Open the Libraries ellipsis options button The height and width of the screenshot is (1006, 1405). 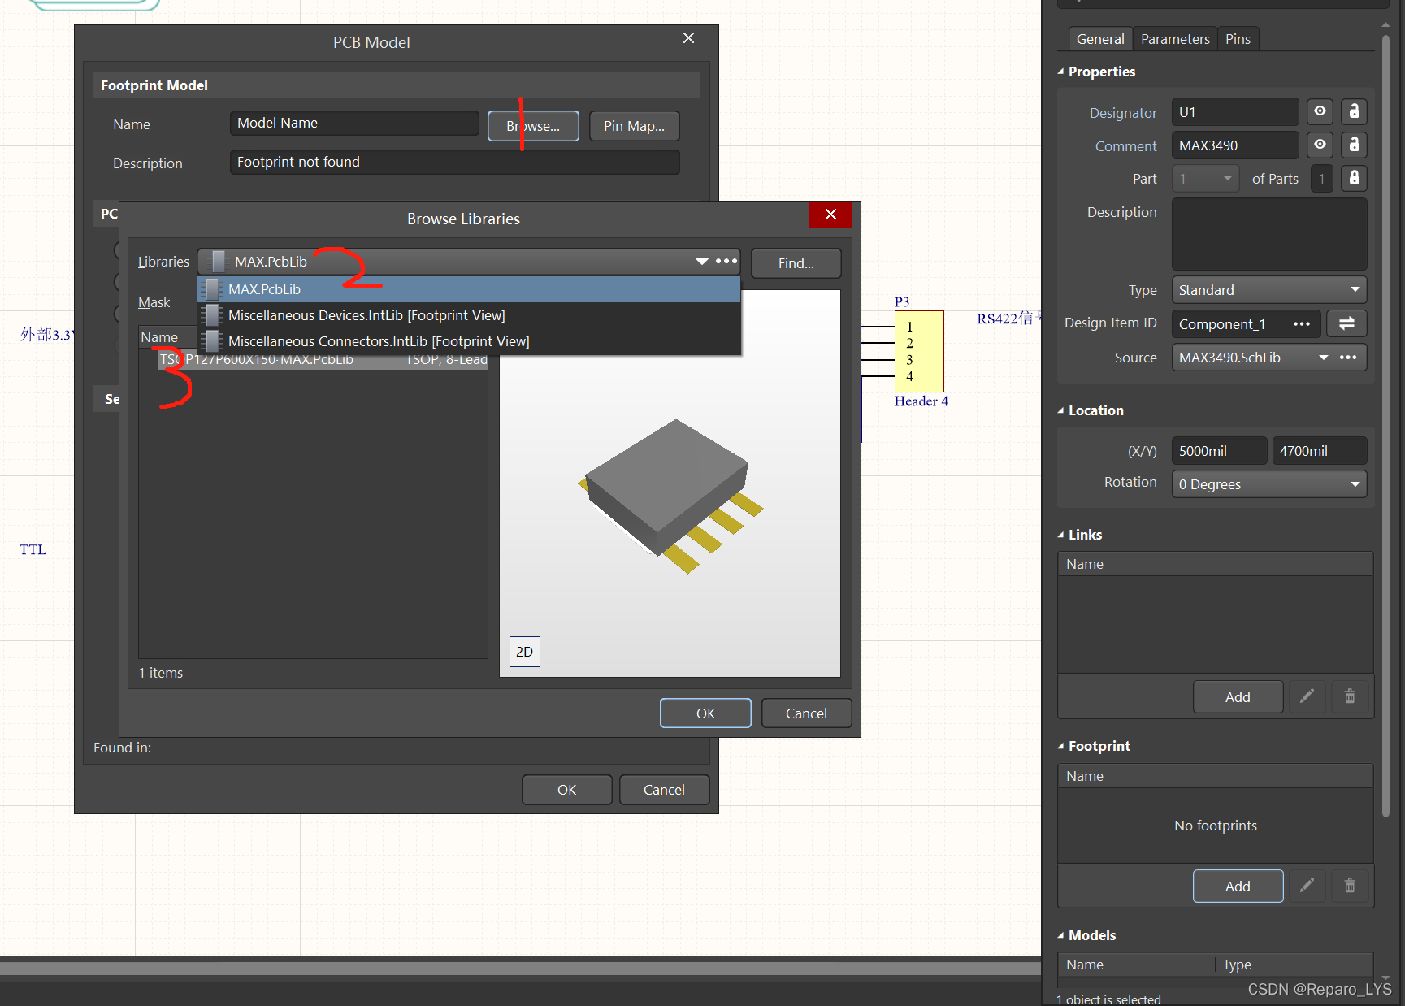point(726,262)
